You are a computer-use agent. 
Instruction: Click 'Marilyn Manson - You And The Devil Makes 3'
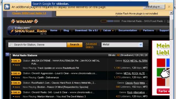(x=62, y=97)
